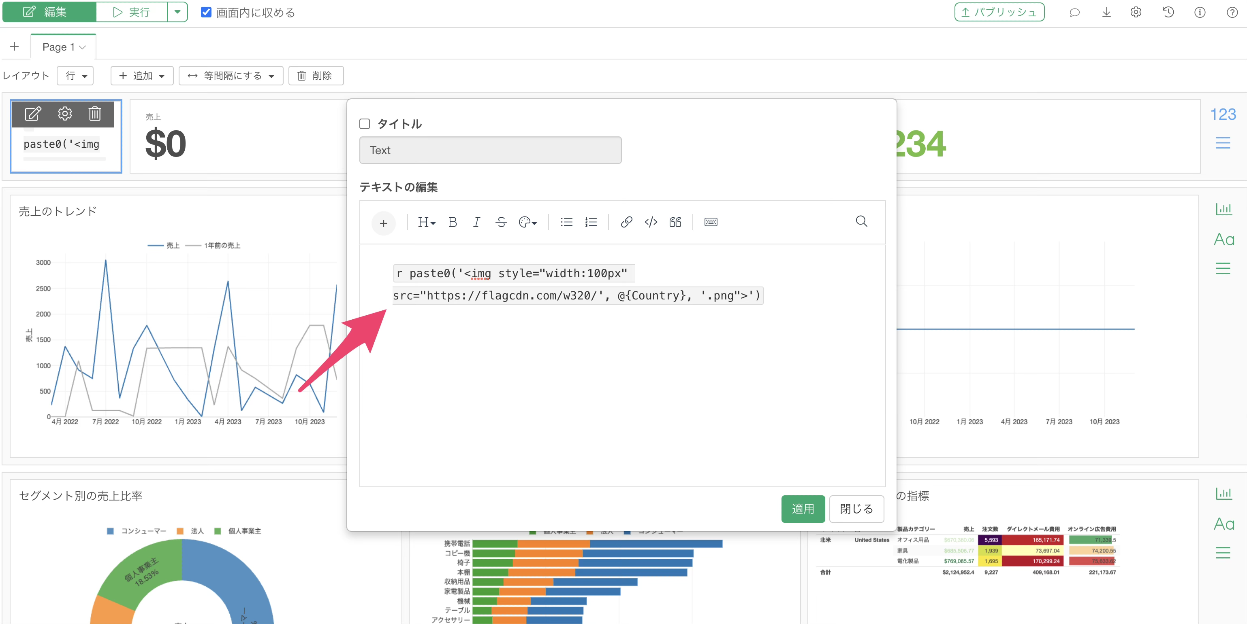Click the セグメント別の売上比率 chart title

(x=80, y=495)
